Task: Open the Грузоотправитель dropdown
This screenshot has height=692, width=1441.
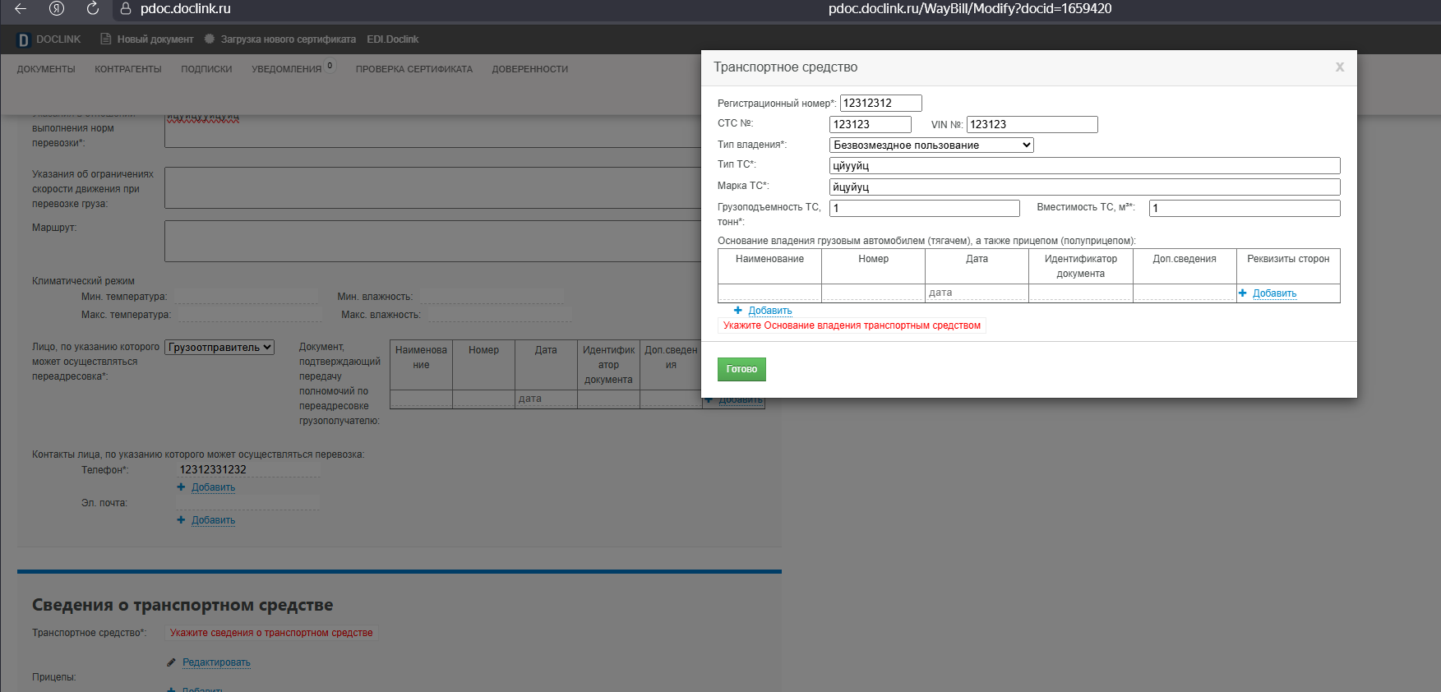Action: point(219,348)
